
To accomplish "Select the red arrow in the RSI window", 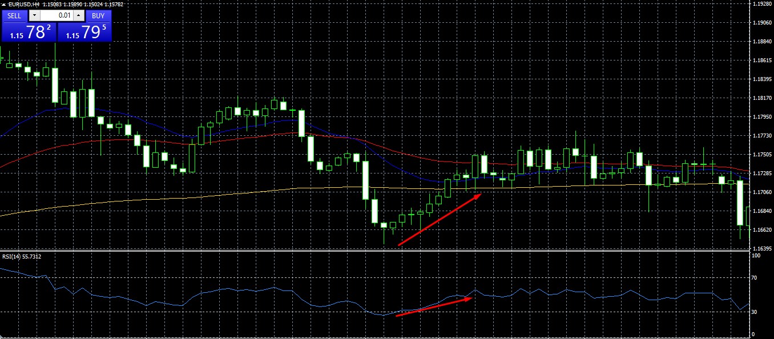I will tap(434, 306).
